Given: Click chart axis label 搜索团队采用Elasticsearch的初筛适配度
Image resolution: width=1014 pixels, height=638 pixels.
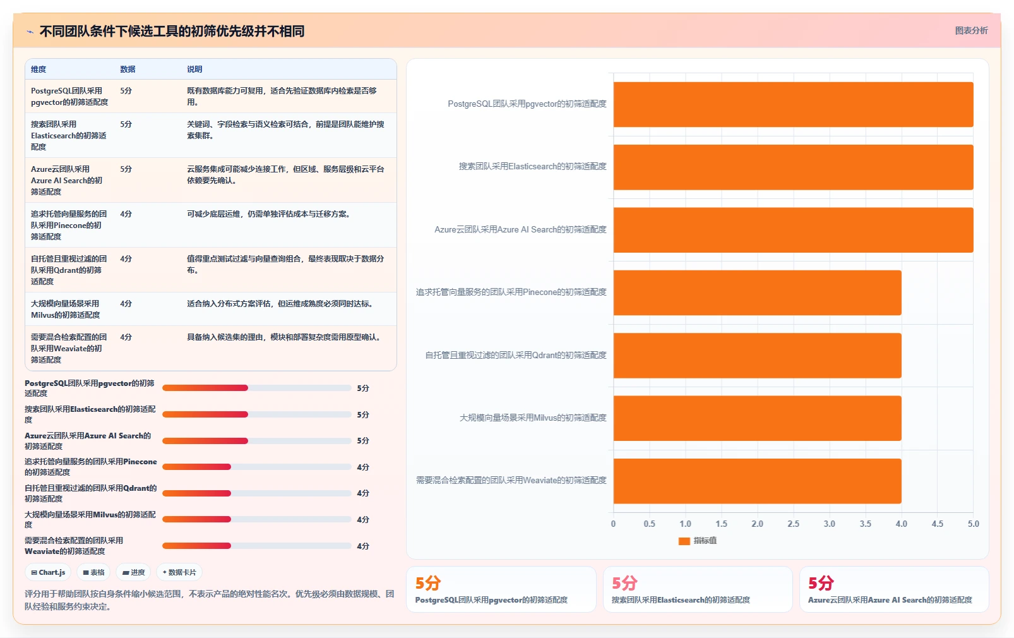Looking at the screenshot, I should tap(532, 167).
